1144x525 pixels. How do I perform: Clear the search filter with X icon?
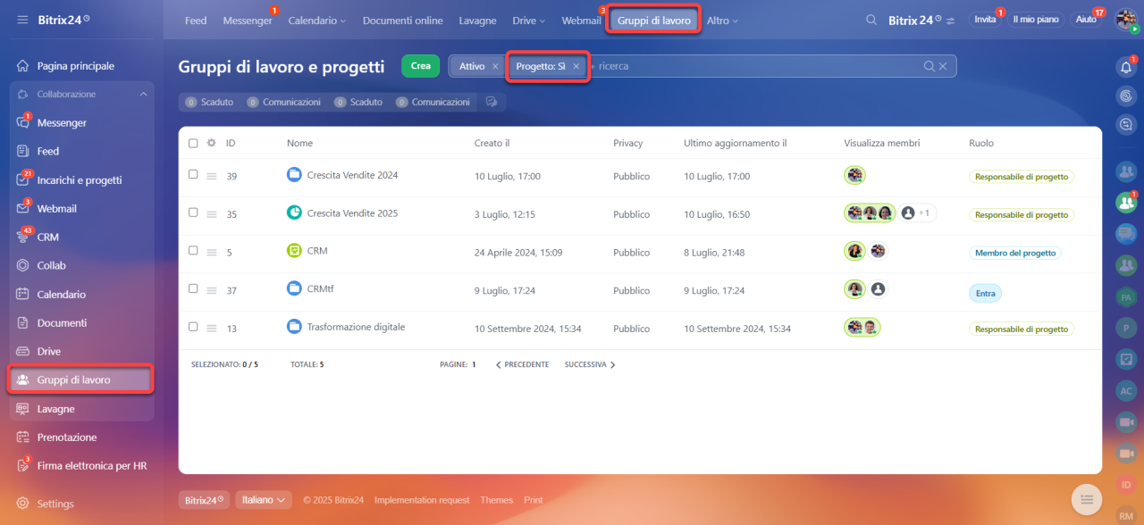(943, 66)
